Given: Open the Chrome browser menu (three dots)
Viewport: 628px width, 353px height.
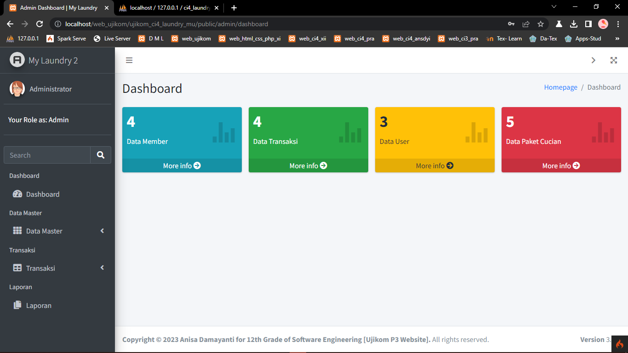Looking at the screenshot, I should click(618, 23).
